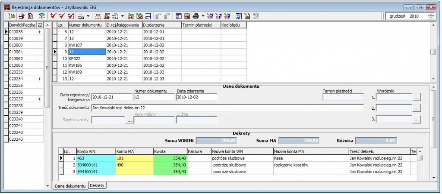Click Konto MA cell 490

(135, 165)
